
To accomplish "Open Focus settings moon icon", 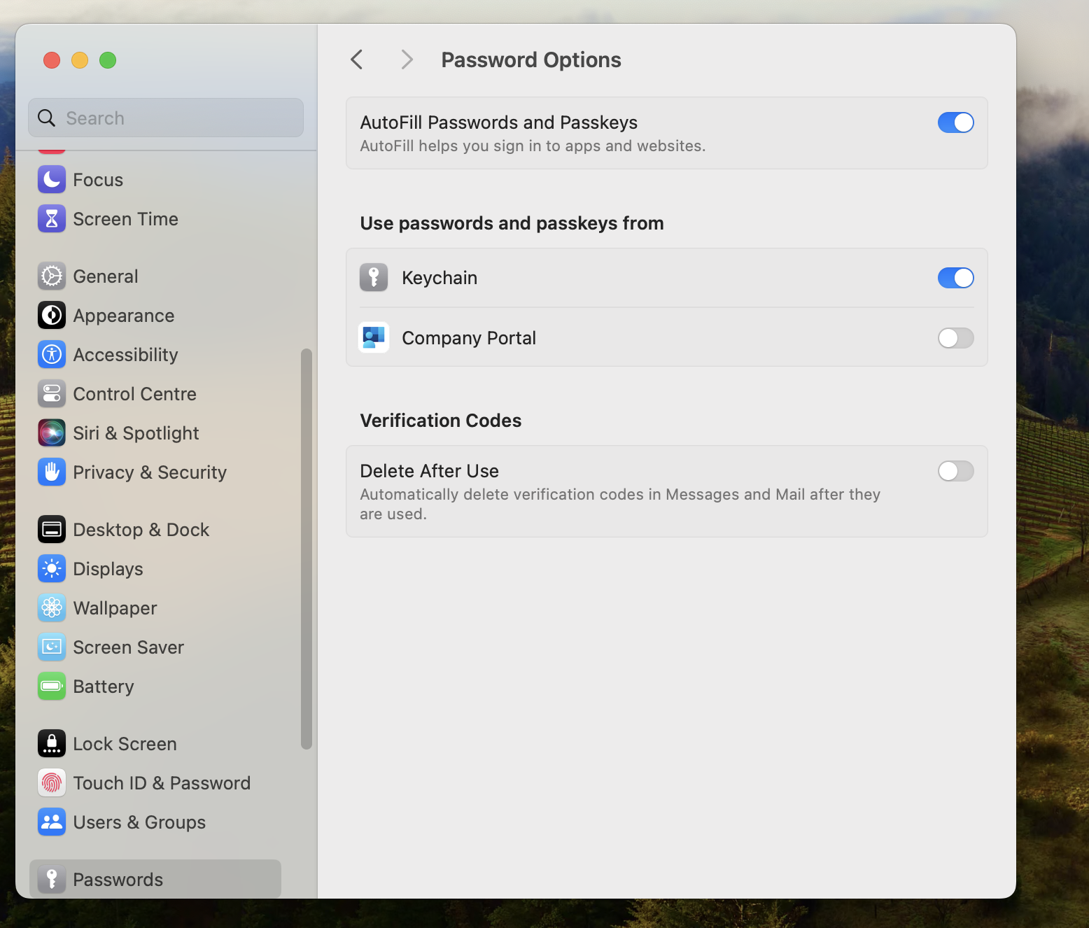I will (52, 180).
